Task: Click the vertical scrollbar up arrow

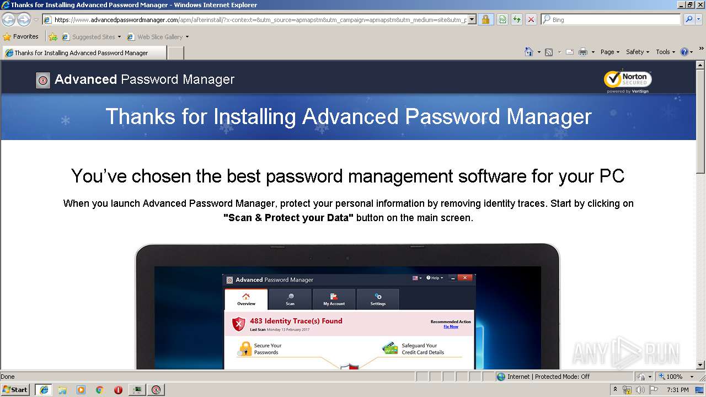Action: (700, 65)
